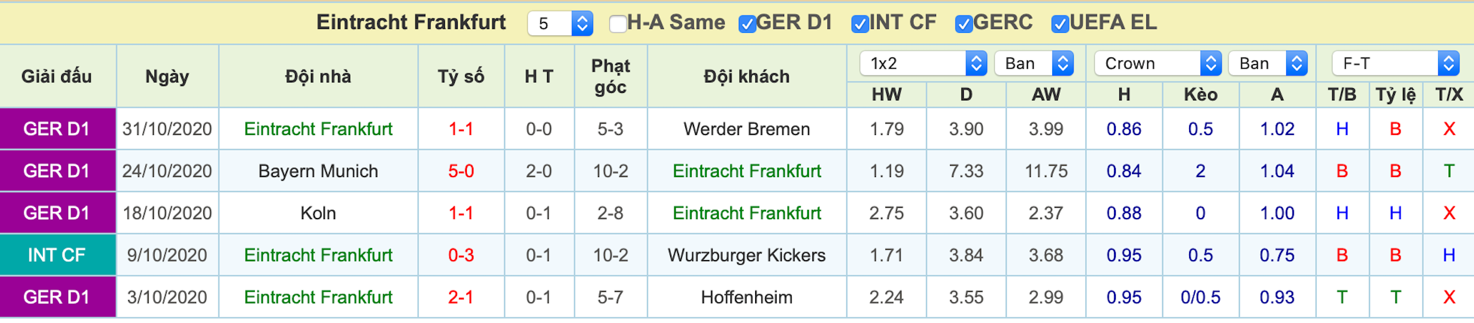The height and width of the screenshot is (323, 1474).
Task: Click the 2-1 score against Hoffenheim
Action: click(461, 298)
